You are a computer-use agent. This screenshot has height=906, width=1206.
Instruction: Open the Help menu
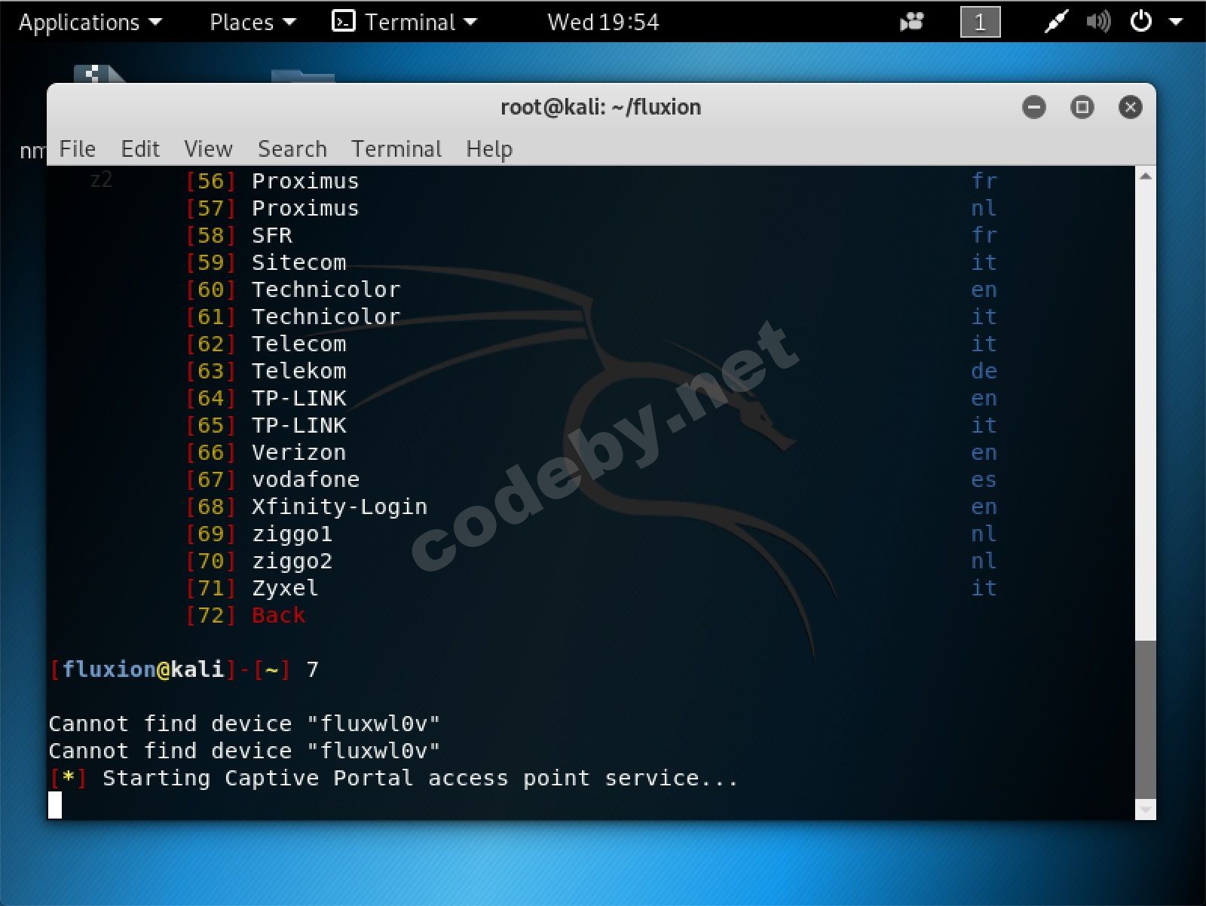(489, 148)
